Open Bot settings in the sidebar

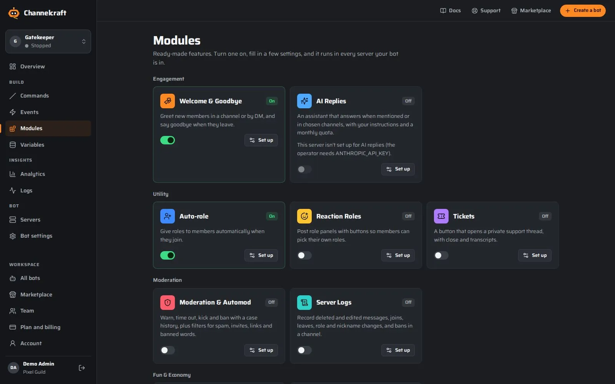[x=48, y=236]
